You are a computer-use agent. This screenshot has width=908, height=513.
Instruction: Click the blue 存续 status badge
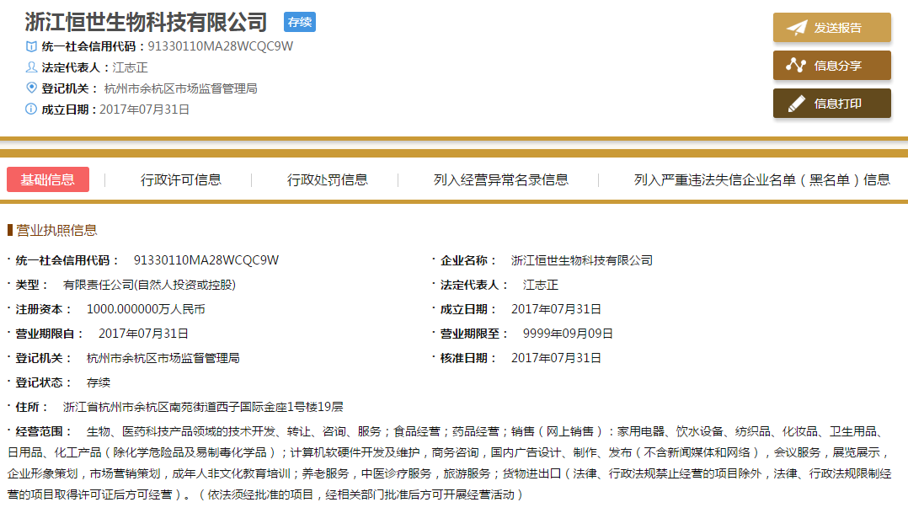(x=299, y=22)
